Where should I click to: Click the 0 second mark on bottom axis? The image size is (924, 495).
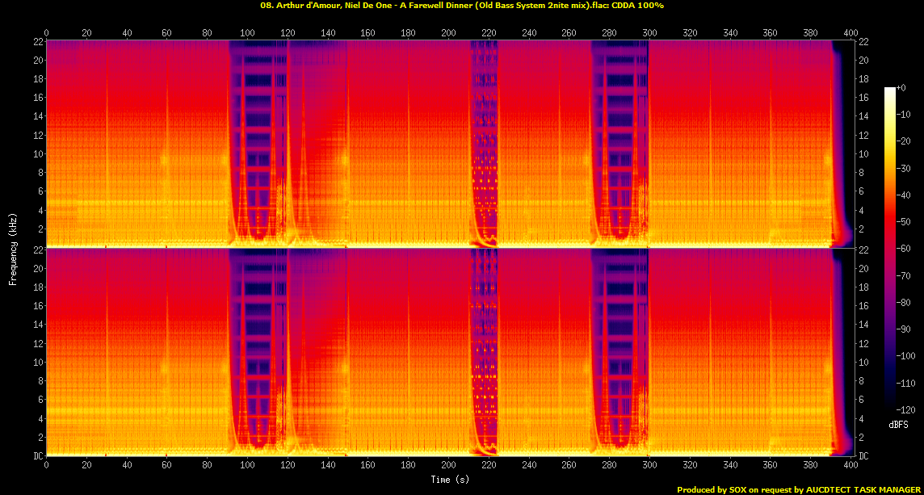coord(47,464)
